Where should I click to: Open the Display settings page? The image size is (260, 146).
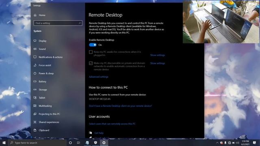[40, 41]
